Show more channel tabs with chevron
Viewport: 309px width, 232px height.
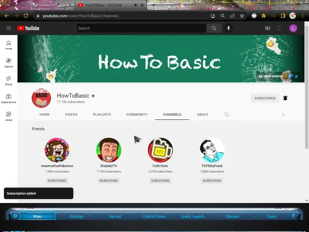point(283,114)
